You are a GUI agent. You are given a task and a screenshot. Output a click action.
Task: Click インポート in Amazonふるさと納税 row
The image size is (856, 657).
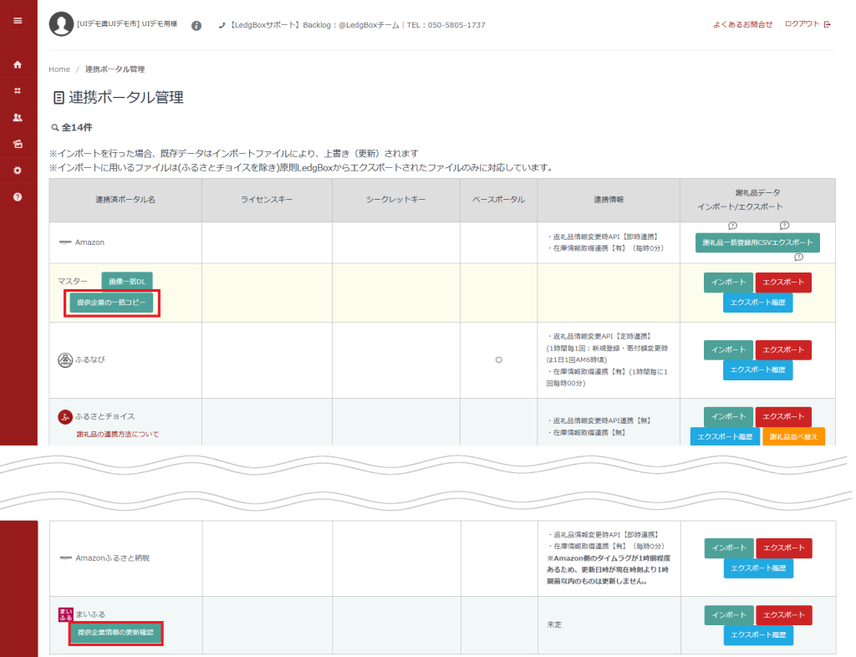point(728,547)
